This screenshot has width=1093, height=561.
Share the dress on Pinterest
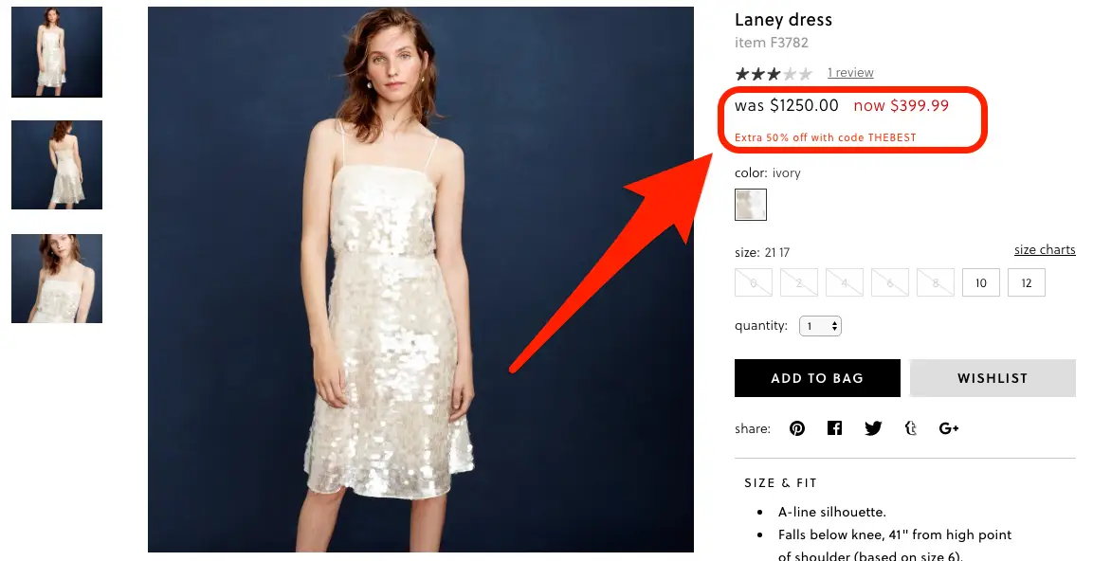coord(796,428)
